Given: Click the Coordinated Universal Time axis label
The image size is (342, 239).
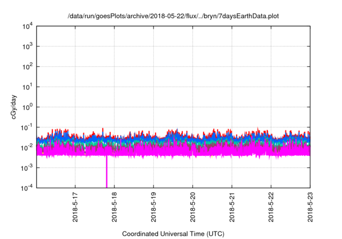Looking at the screenshot, I should tap(173, 234).
